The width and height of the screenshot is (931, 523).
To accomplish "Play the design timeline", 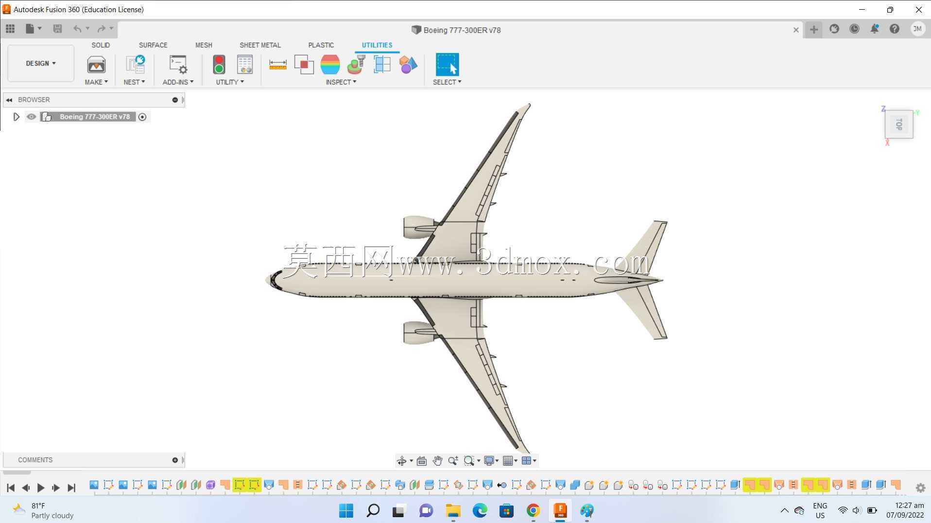I will (x=41, y=488).
